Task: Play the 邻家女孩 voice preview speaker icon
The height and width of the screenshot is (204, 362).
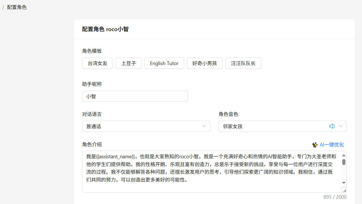Action: point(332,126)
